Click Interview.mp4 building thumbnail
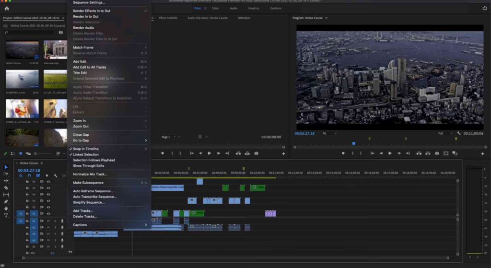 [x=55, y=50]
